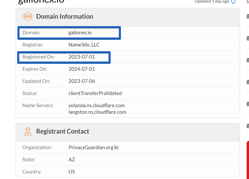The height and width of the screenshot is (179, 249).
Task: Click the Organization: label
Action: click(37, 147)
